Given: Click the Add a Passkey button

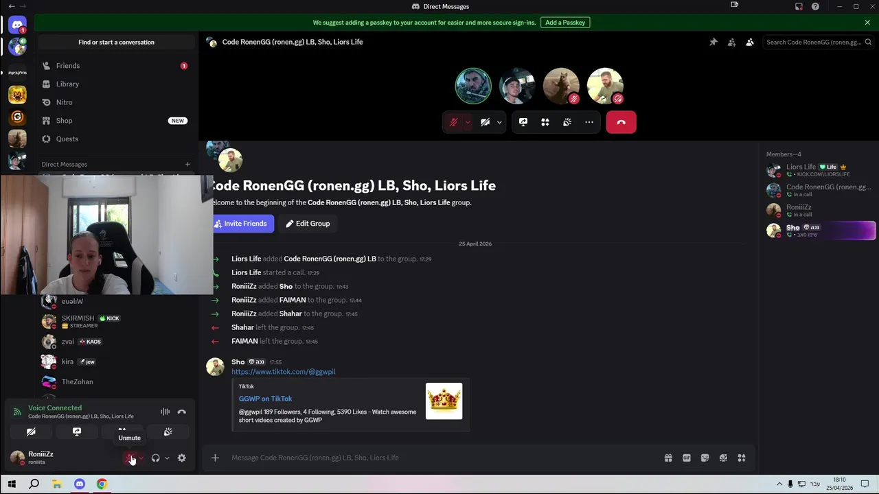Looking at the screenshot, I should 565,22.
